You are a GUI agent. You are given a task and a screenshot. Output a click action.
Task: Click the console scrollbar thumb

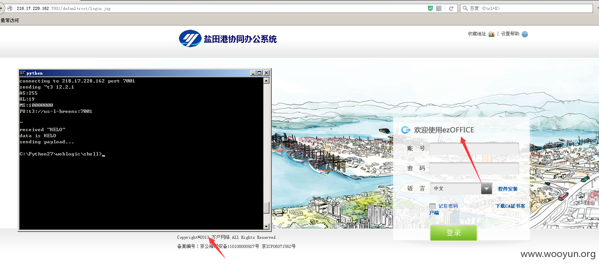(x=266, y=208)
